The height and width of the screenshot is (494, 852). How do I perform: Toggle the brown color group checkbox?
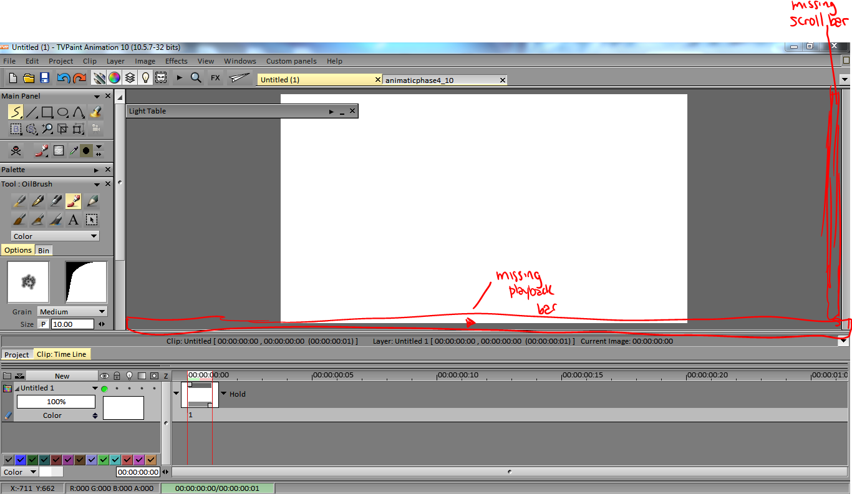click(80, 460)
